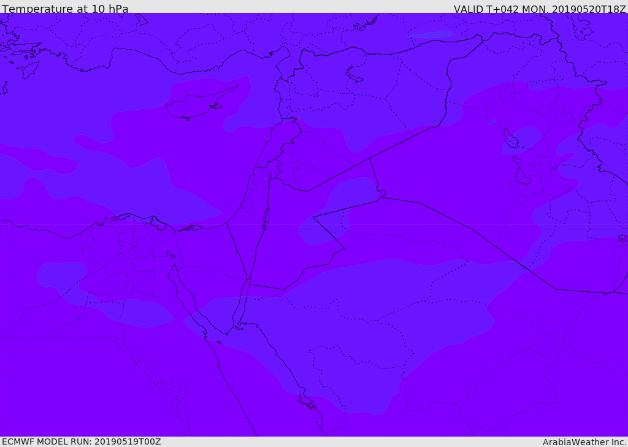Click the 'Temperature at 10 hPa' title text
The width and height of the screenshot is (628, 447).
pos(65,9)
